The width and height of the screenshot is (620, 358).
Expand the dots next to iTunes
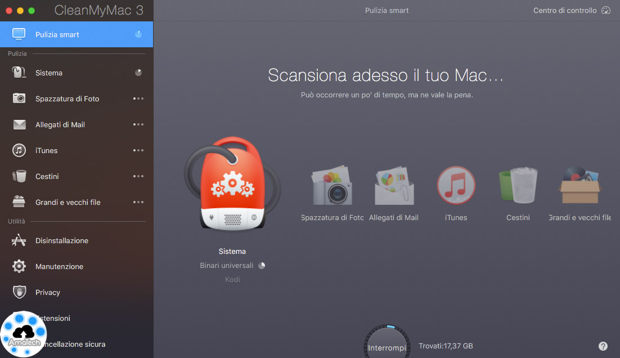click(138, 150)
